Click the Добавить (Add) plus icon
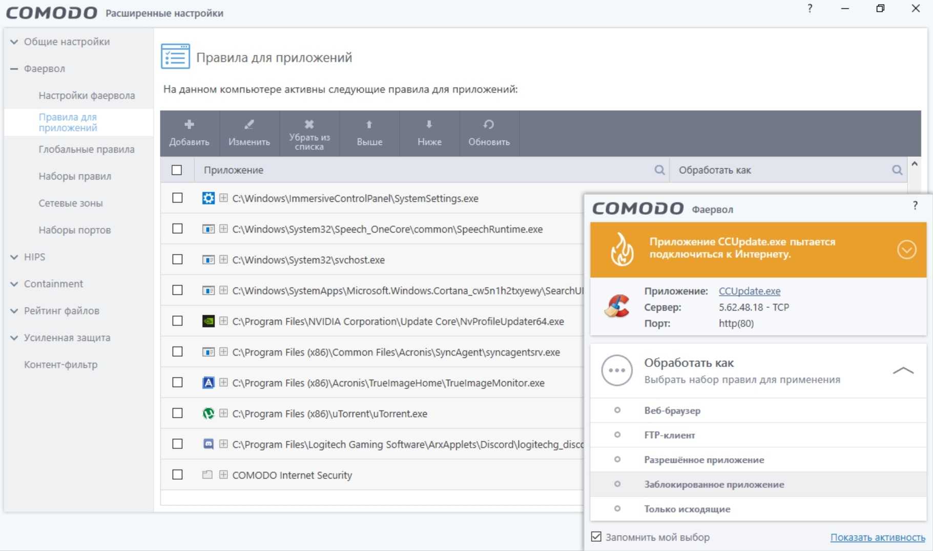Viewport: 933px width, 551px height. (189, 125)
